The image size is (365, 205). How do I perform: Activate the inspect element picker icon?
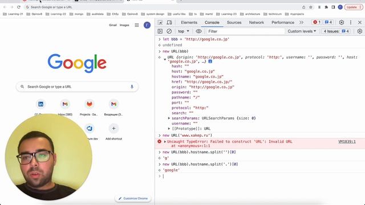[x=160, y=23]
